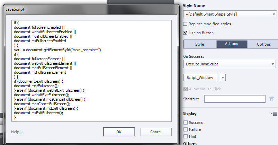Switch to the Options tab
278x145 pixels.
[x=264, y=44]
